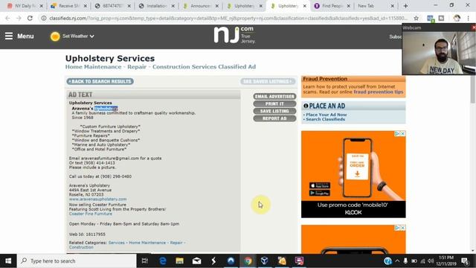Open www.aravenasupholstery.com link

[97, 199]
